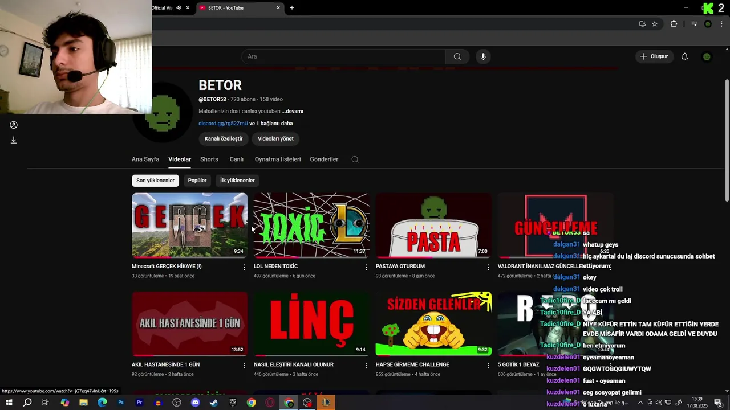Activate voice search microphone icon

483,56
